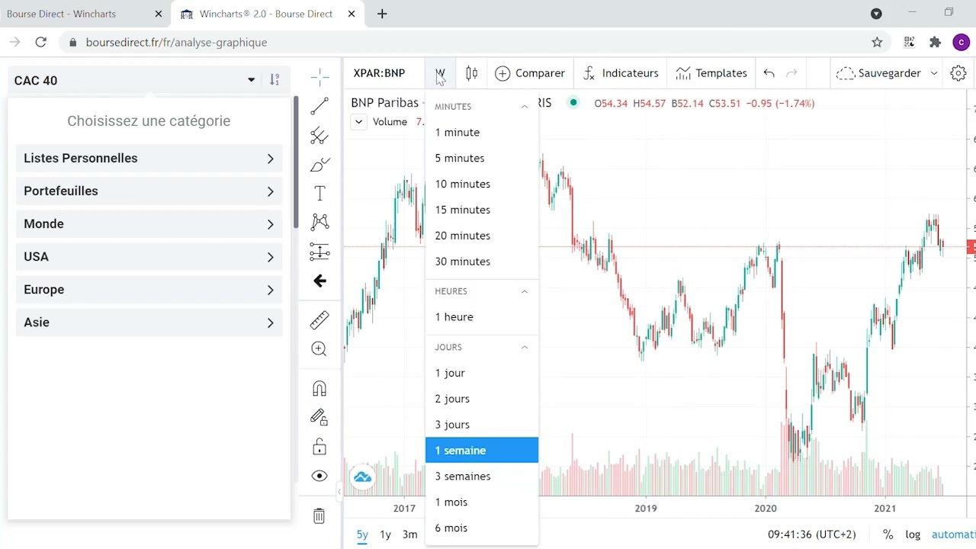The image size is (976, 549).
Task: Select the zoom in tool
Action: (319, 349)
